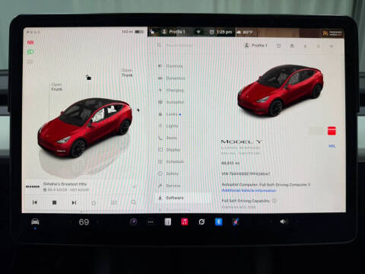Screen dimensions: 365x274
Task: Tap the red indicator icon at top left
Action: (30, 43)
